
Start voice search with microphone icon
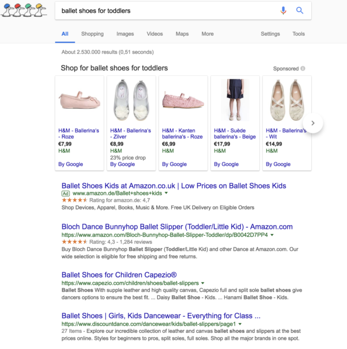283,10
